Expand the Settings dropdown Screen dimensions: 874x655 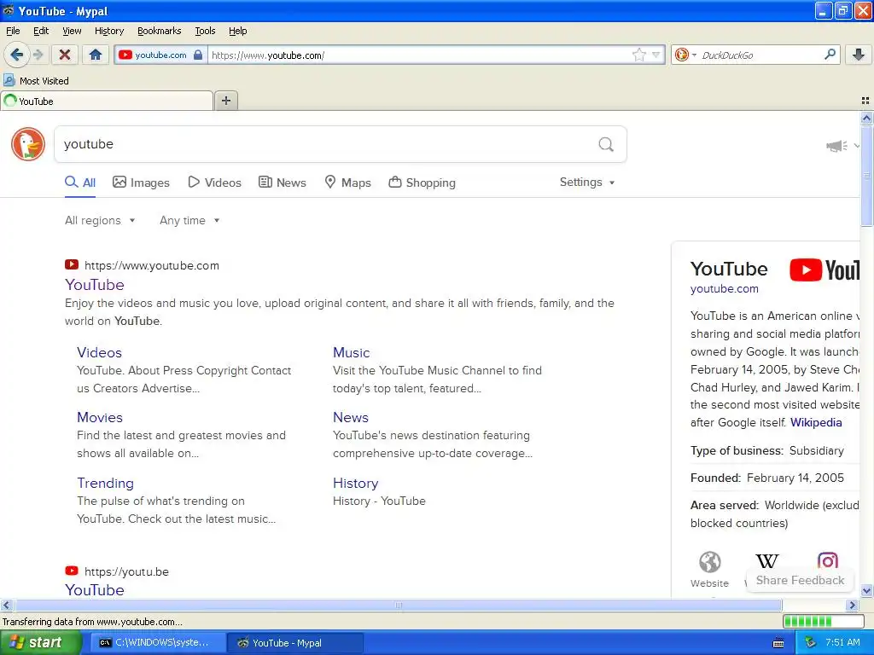point(587,183)
